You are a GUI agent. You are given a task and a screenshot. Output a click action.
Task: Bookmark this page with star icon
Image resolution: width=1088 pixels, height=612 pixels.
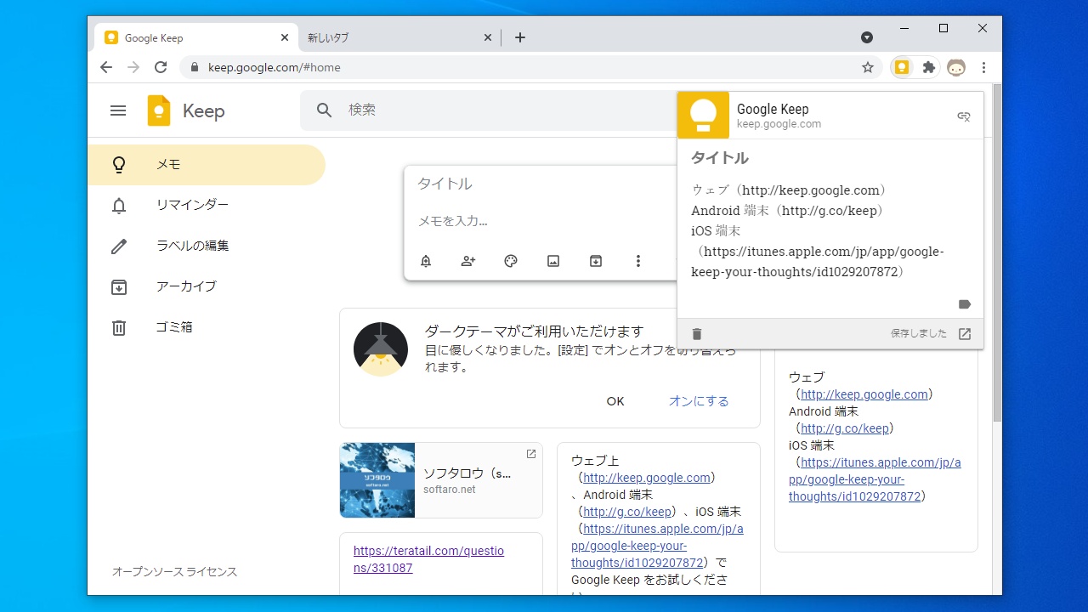pyautogui.click(x=868, y=67)
